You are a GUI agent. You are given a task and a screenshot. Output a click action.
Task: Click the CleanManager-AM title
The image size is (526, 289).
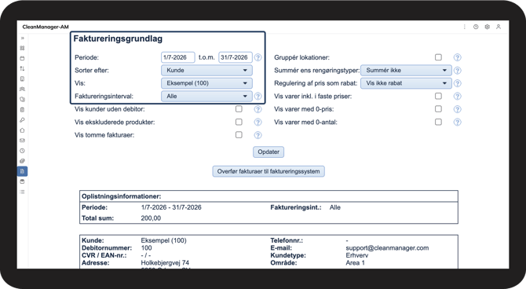pyautogui.click(x=46, y=27)
